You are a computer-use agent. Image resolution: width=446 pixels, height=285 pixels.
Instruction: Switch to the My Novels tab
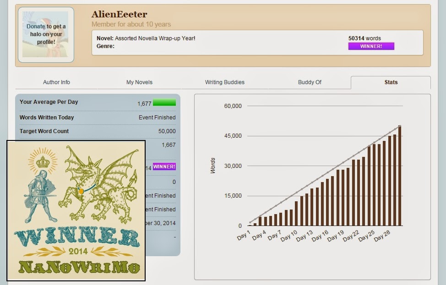pyautogui.click(x=139, y=82)
